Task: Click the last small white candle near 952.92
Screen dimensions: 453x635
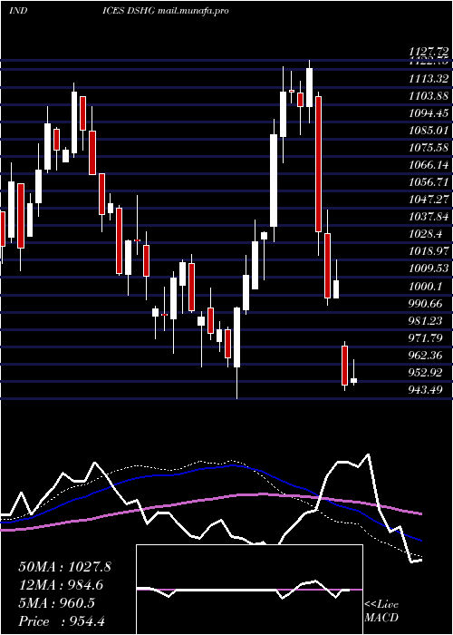Action: (354, 381)
